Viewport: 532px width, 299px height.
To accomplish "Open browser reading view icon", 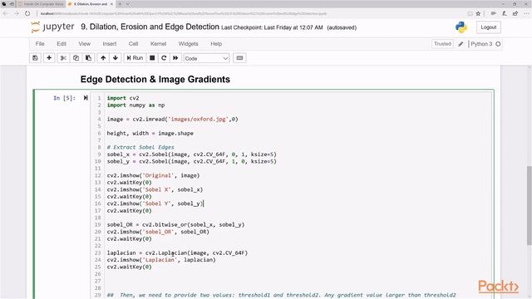I will pos(470,13).
